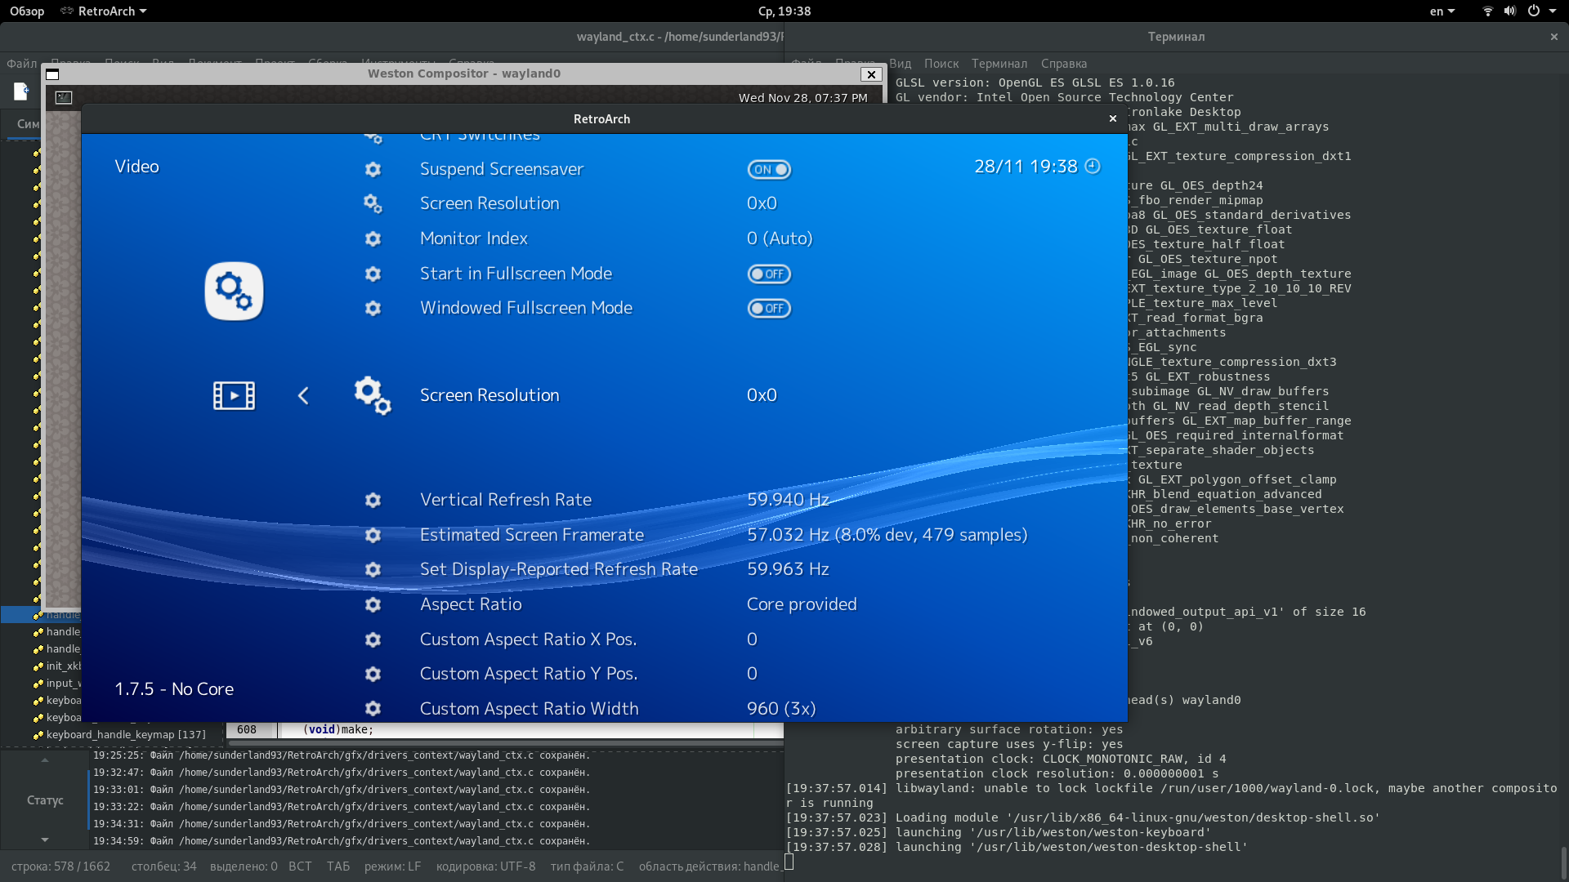Viewport: 1569px width, 882px height.
Task: Click gear icon beside Aspect Ratio
Action: (373, 604)
